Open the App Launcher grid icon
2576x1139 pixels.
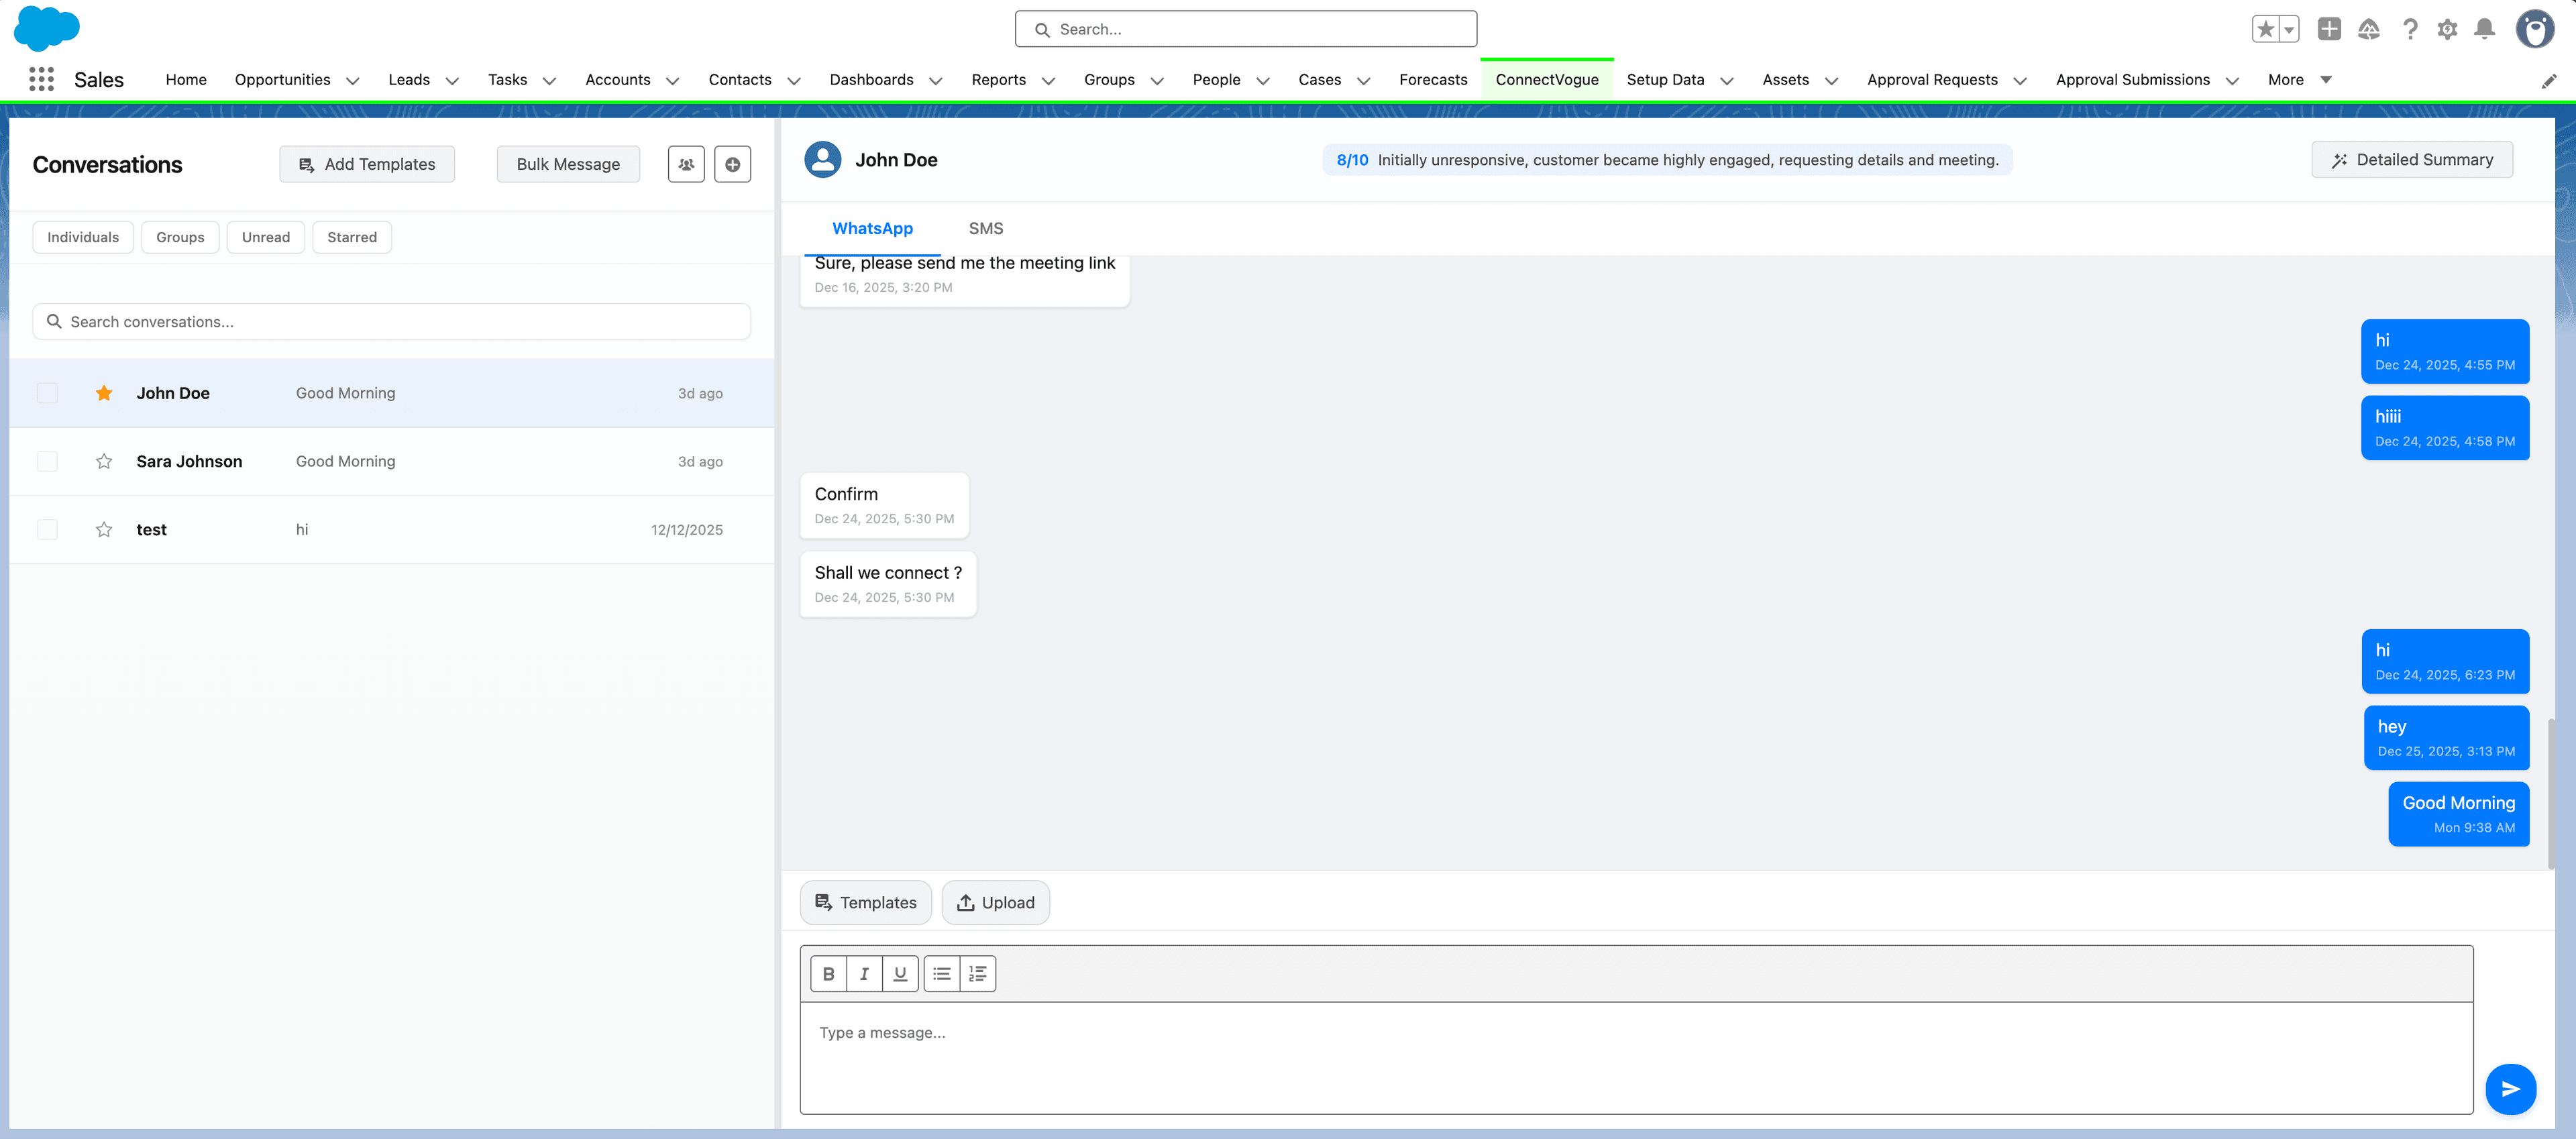coord(41,79)
